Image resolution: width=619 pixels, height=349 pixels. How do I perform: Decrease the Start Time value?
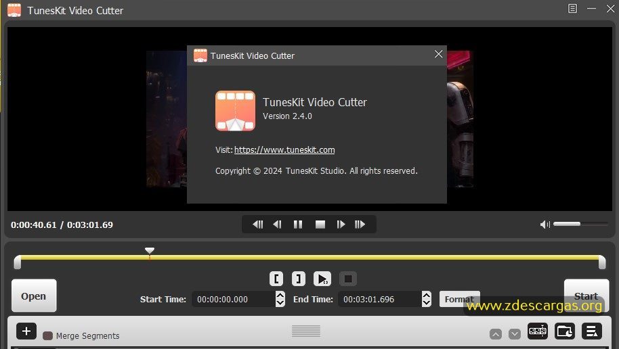(x=280, y=303)
